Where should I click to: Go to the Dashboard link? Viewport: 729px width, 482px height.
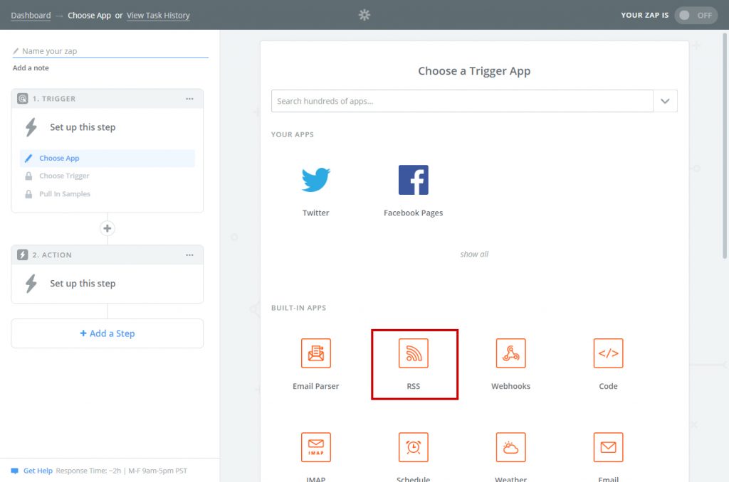31,15
